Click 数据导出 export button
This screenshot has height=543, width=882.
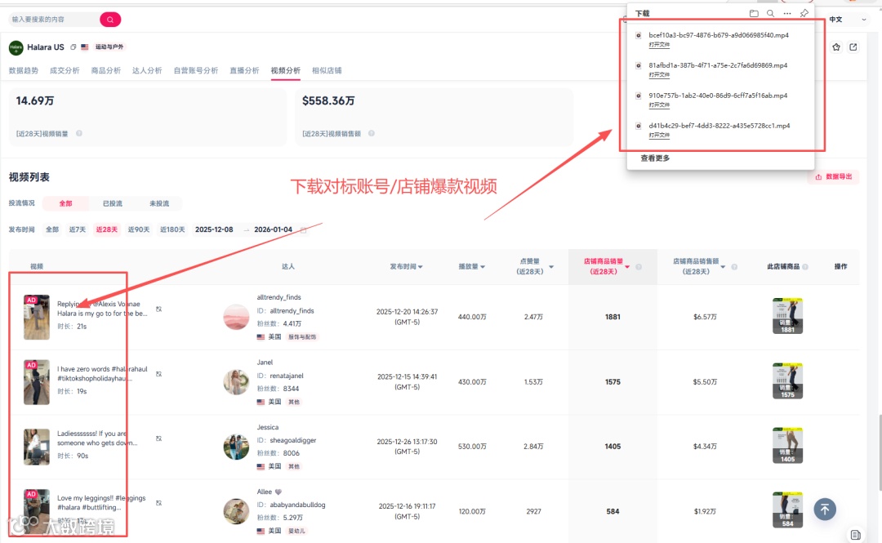pyautogui.click(x=834, y=176)
